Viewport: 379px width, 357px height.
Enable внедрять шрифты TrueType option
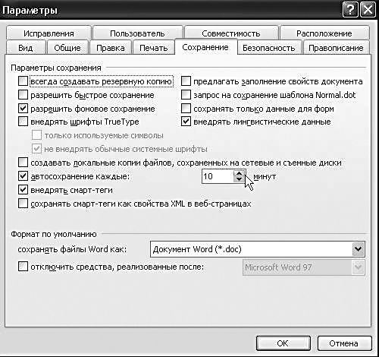click(23, 122)
